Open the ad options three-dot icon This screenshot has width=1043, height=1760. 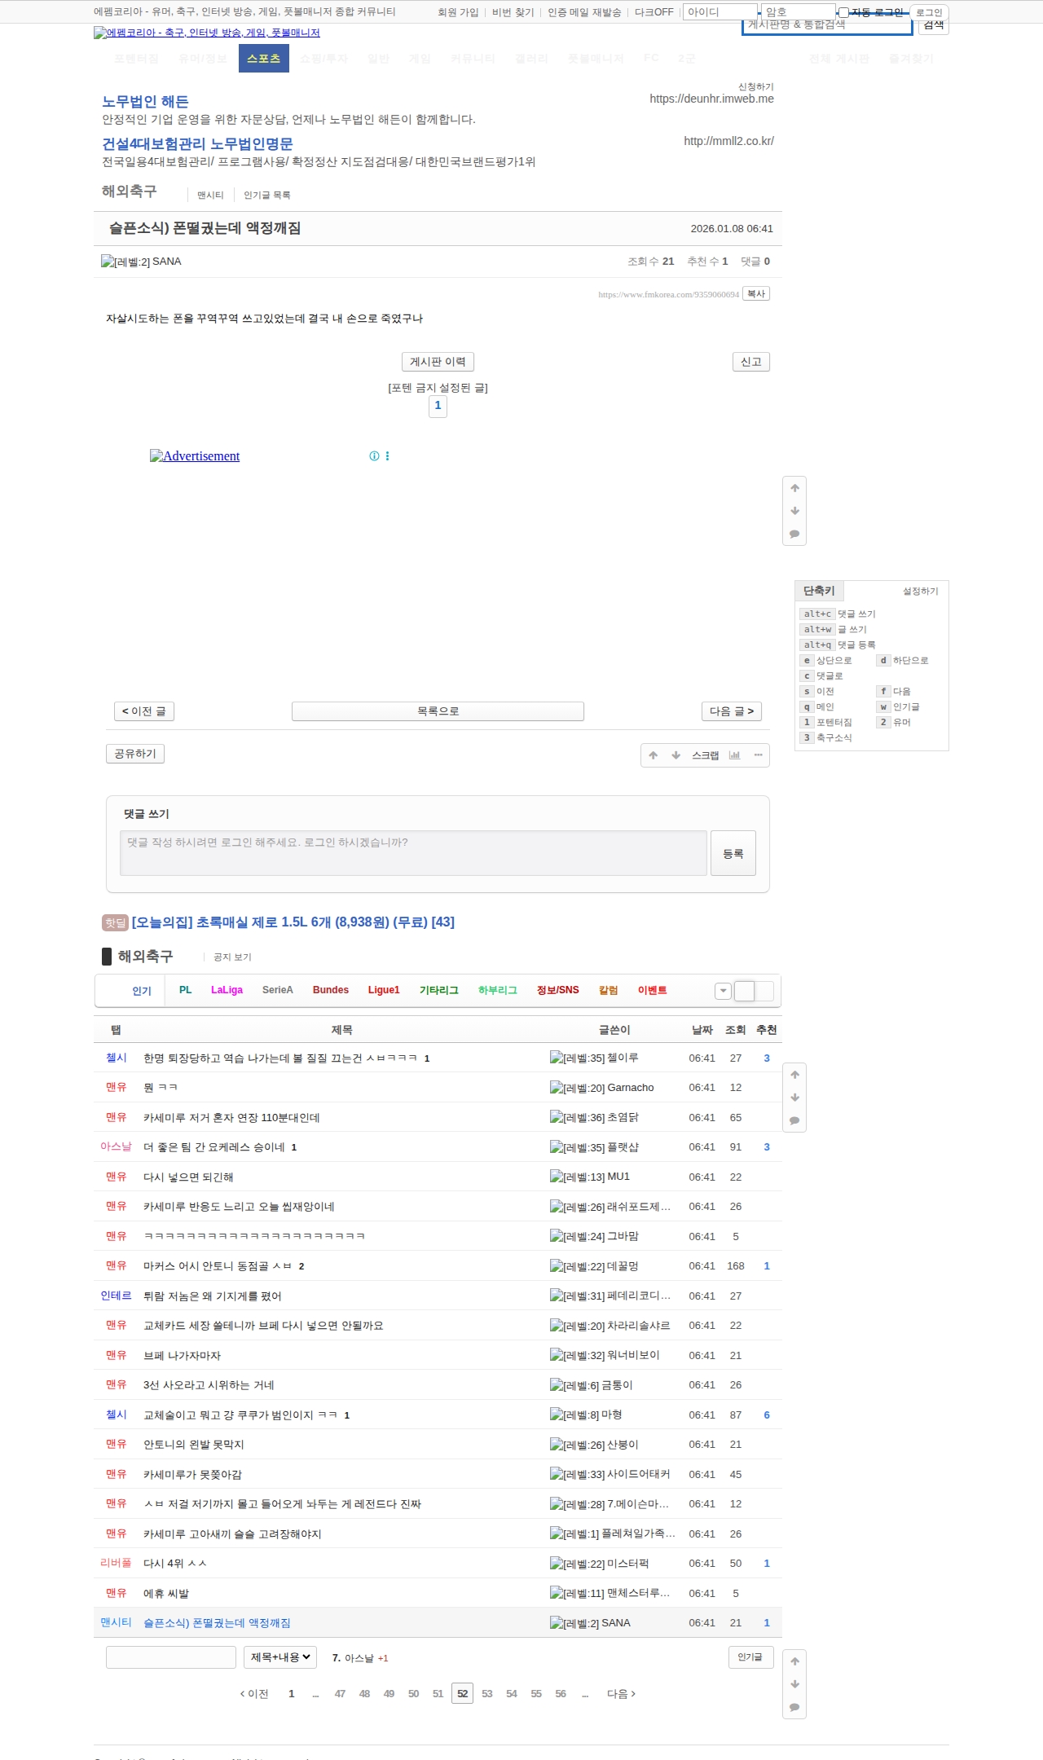387,456
